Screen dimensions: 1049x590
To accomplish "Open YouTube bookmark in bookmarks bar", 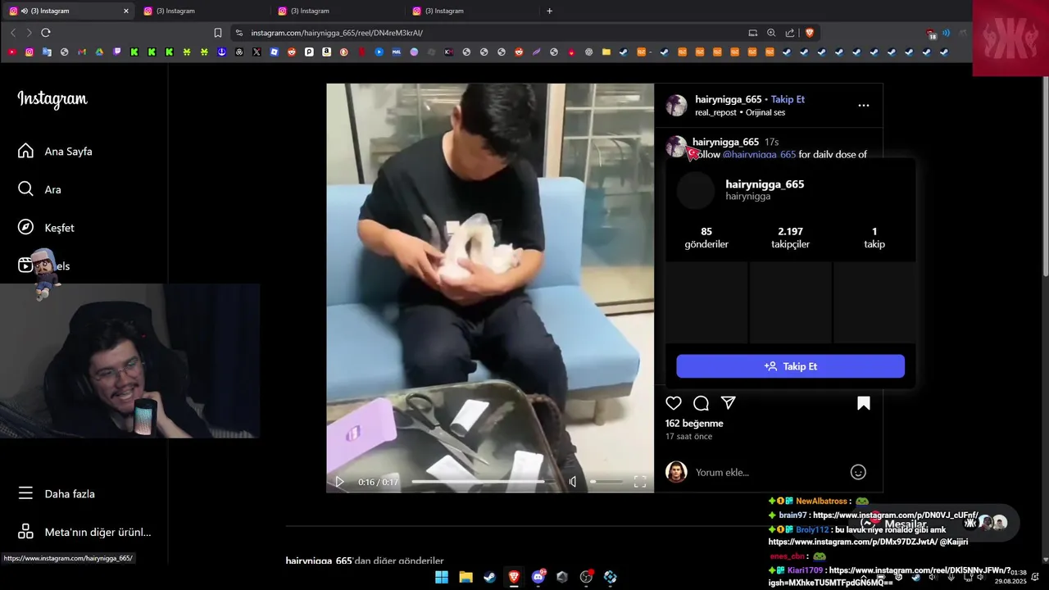I will click(11, 52).
